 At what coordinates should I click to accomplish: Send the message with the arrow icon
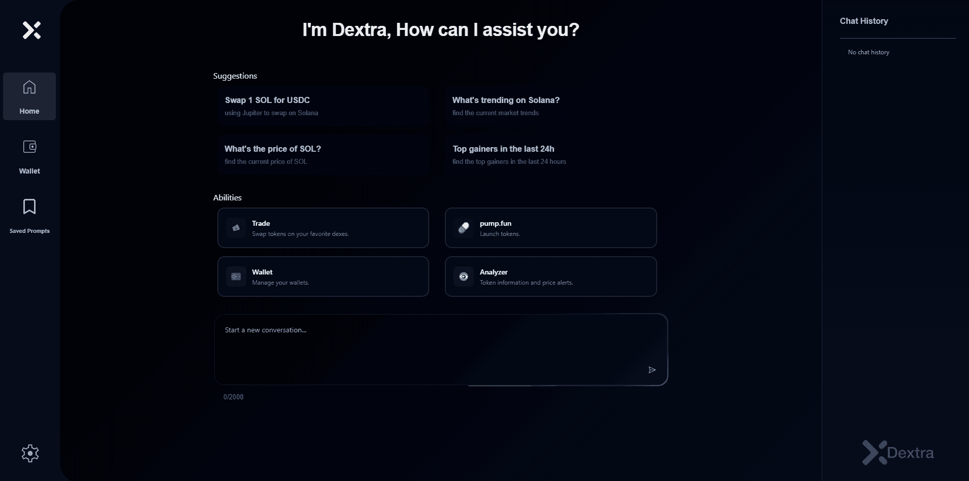pyautogui.click(x=652, y=370)
